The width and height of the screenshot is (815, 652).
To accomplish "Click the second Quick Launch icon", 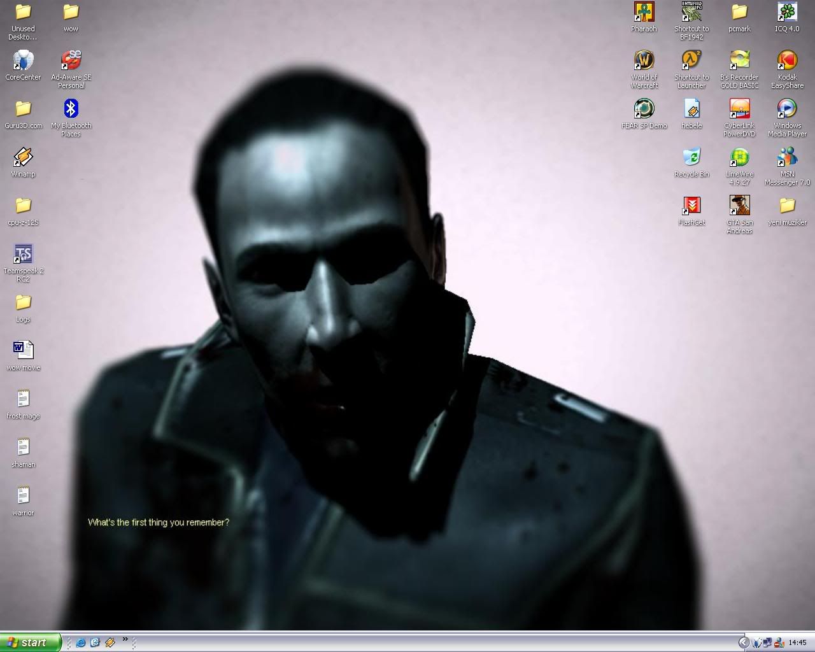I will (96, 642).
